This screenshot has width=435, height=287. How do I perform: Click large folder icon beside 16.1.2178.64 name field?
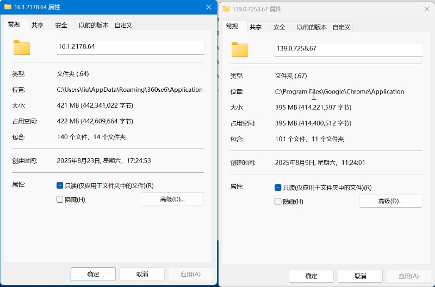22,47
